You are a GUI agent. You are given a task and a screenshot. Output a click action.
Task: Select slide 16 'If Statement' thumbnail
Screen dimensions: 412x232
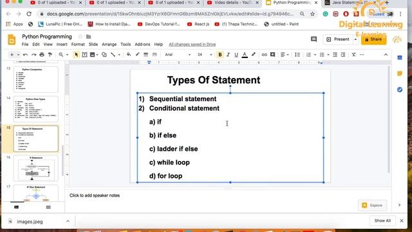(x=36, y=168)
